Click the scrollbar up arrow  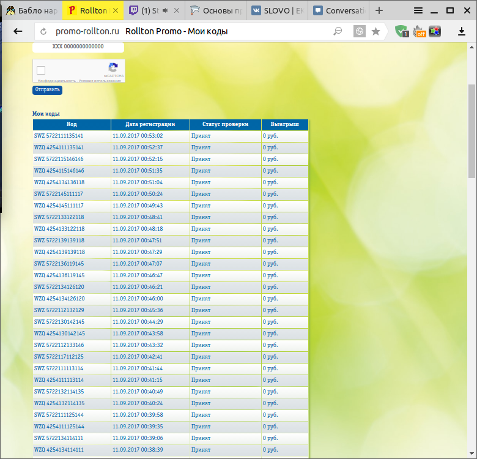(471, 48)
